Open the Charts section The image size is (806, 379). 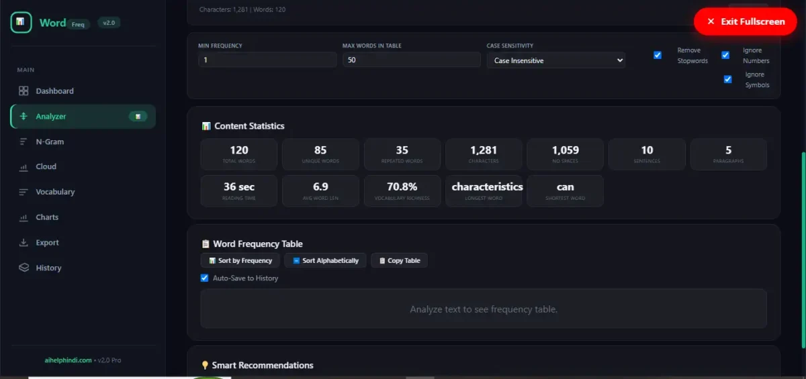83,217
